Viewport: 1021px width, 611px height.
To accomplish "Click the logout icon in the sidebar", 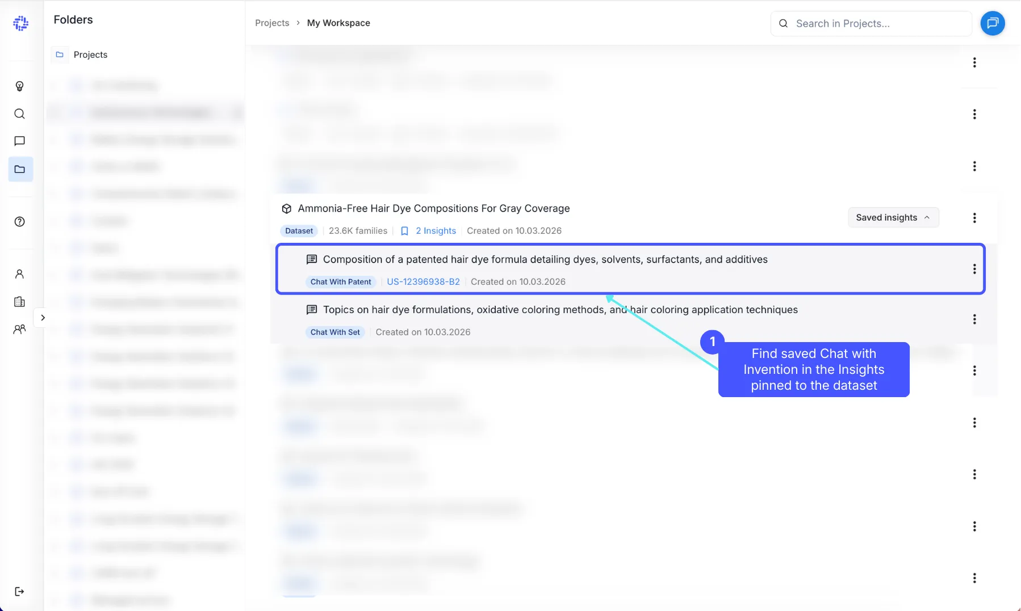I will [x=20, y=592].
